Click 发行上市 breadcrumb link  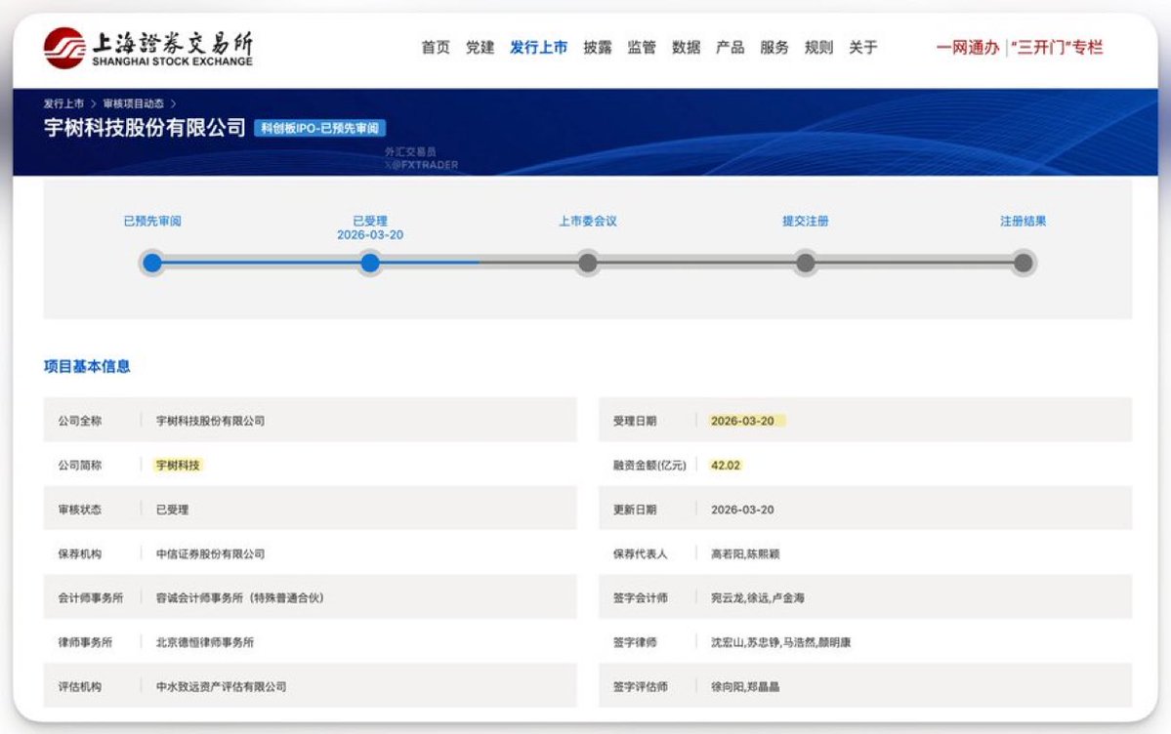[x=63, y=103]
